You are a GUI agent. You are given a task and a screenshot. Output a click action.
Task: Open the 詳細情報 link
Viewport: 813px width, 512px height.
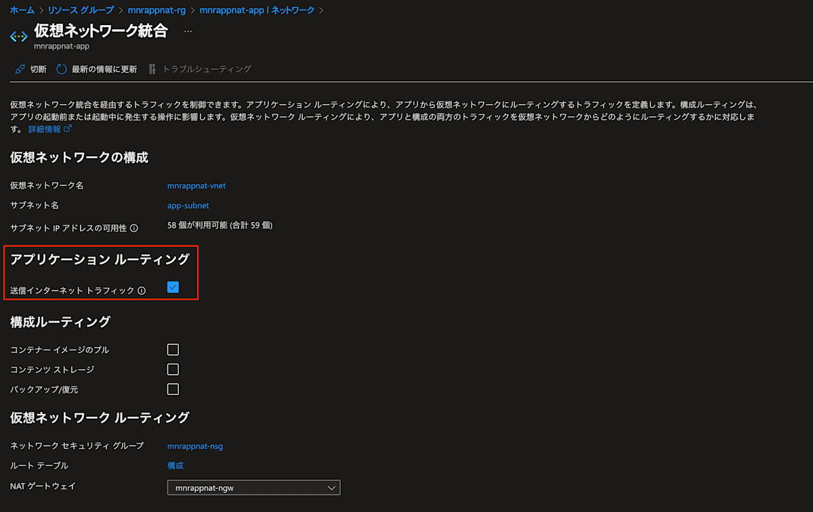[x=44, y=129]
